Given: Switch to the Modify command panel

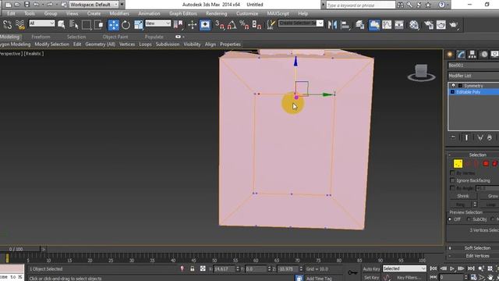Looking at the screenshot, I should [x=461, y=55].
